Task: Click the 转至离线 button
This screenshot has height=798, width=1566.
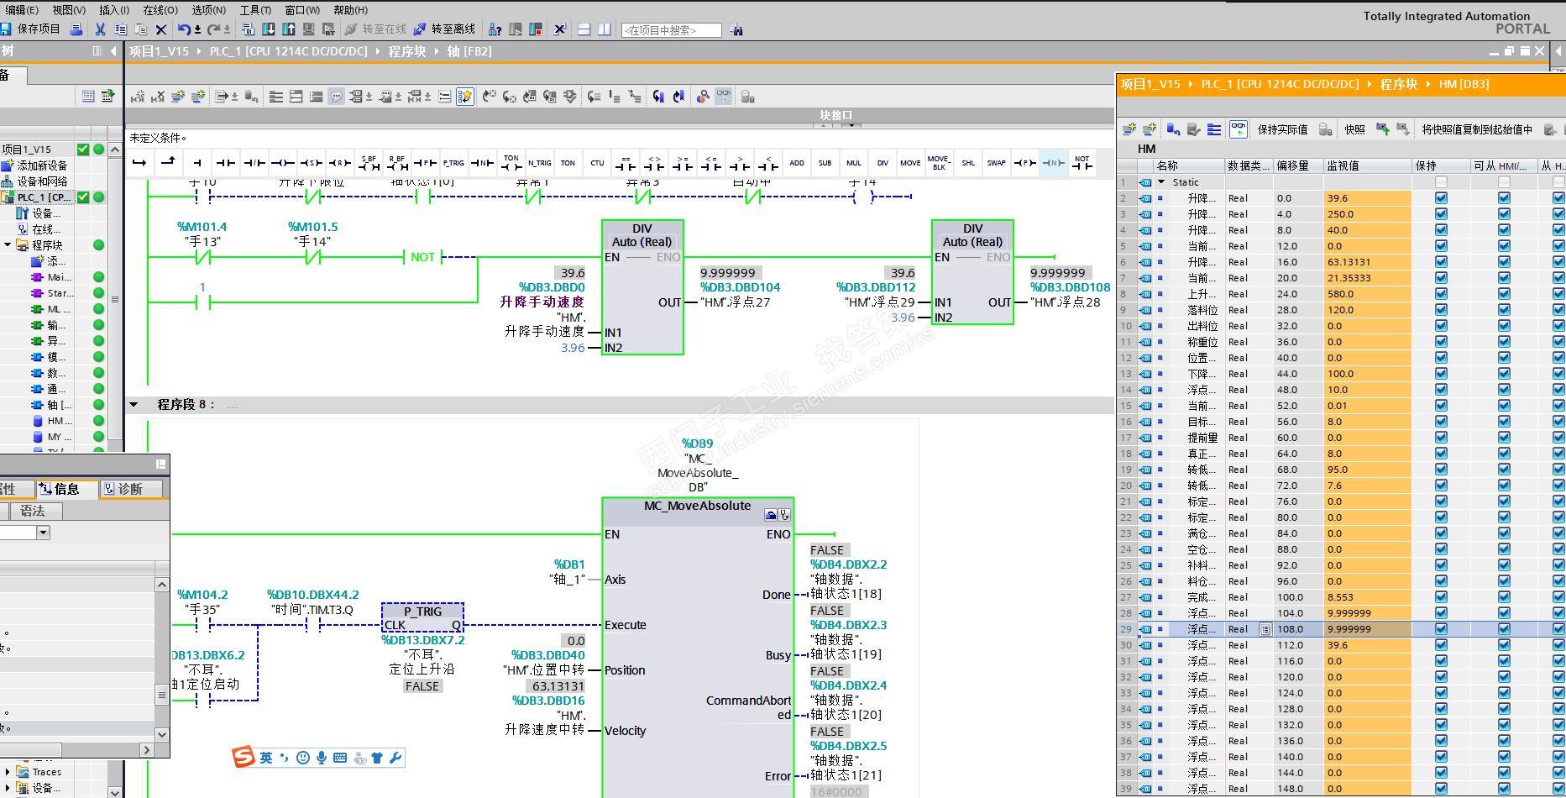Action: coord(444,29)
